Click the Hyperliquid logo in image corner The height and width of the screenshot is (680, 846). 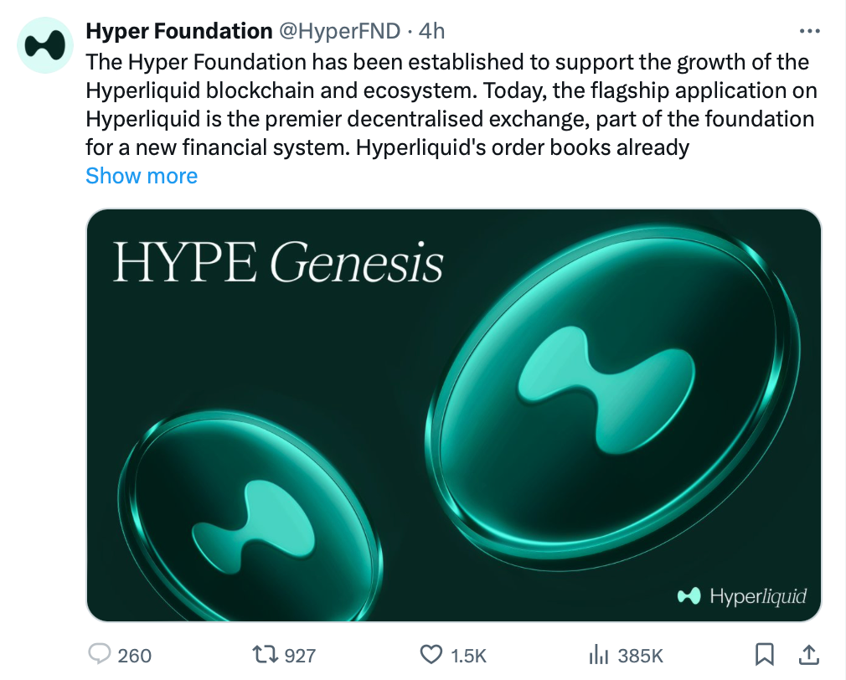tap(742, 596)
